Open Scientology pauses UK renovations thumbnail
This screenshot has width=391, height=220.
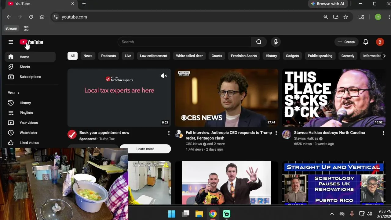[x=334, y=183]
